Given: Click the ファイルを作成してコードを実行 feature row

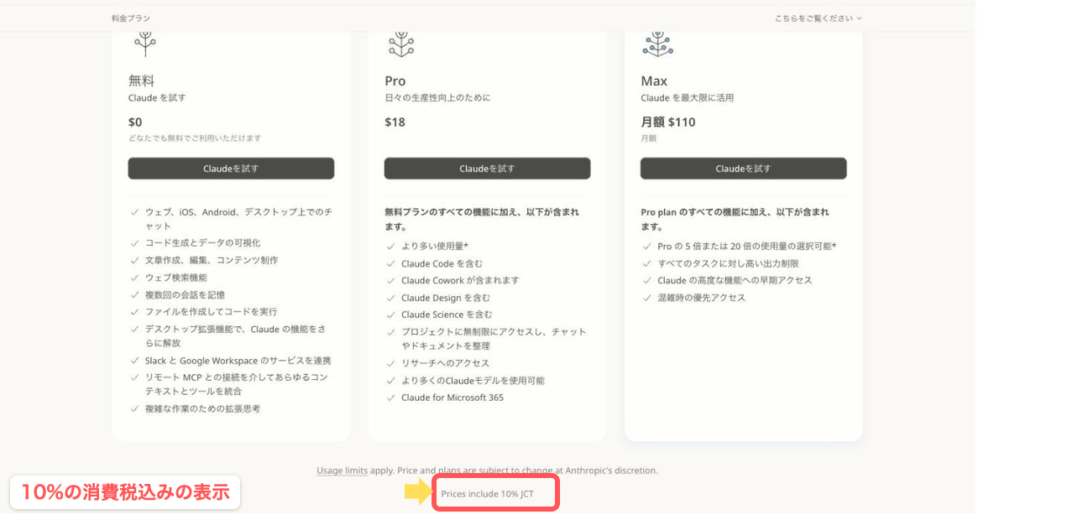Looking at the screenshot, I should point(204,311).
